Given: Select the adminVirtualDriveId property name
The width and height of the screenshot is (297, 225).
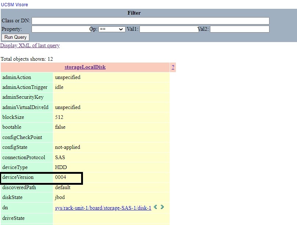Looking at the screenshot, I should click(x=25, y=107).
